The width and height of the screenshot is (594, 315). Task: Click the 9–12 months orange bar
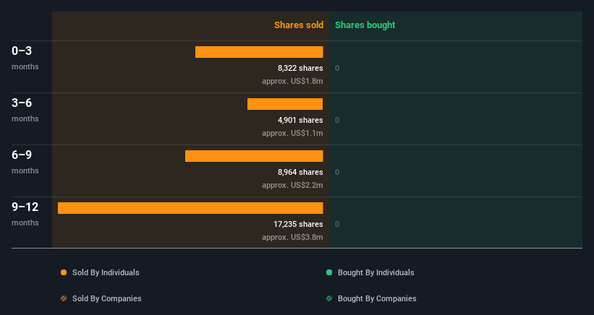coord(190,208)
